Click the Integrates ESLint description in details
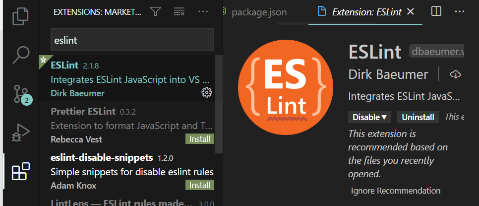479x206 pixels. click(x=404, y=97)
